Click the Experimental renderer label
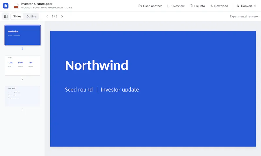 pos(244,16)
